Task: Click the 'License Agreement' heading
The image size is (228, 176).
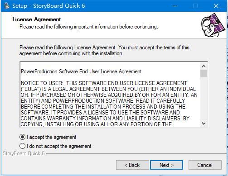Action: coord(37,19)
